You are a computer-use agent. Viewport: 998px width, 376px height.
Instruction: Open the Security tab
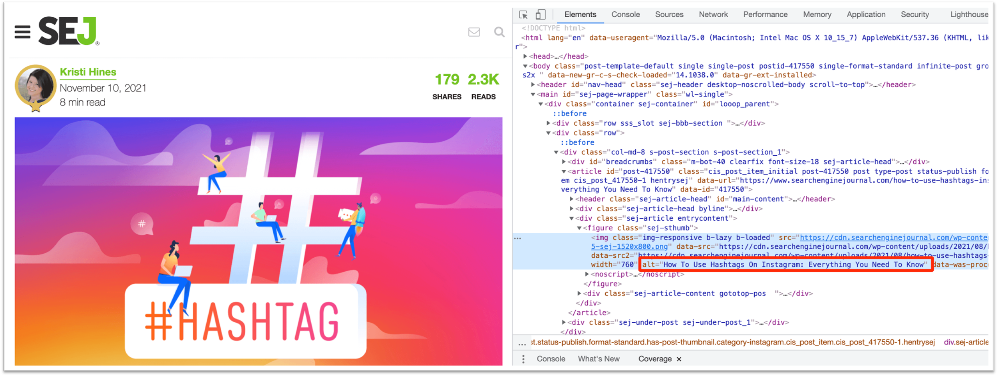coord(914,14)
